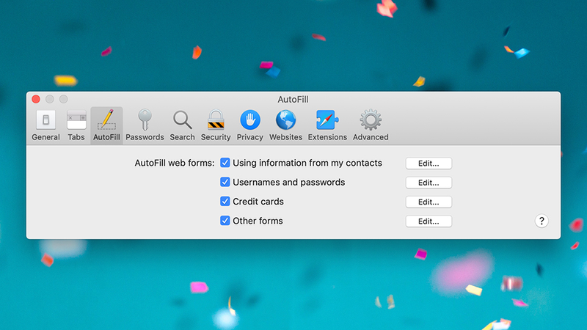Open the Search magnifier pane
The width and height of the screenshot is (587, 330).
(x=182, y=125)
